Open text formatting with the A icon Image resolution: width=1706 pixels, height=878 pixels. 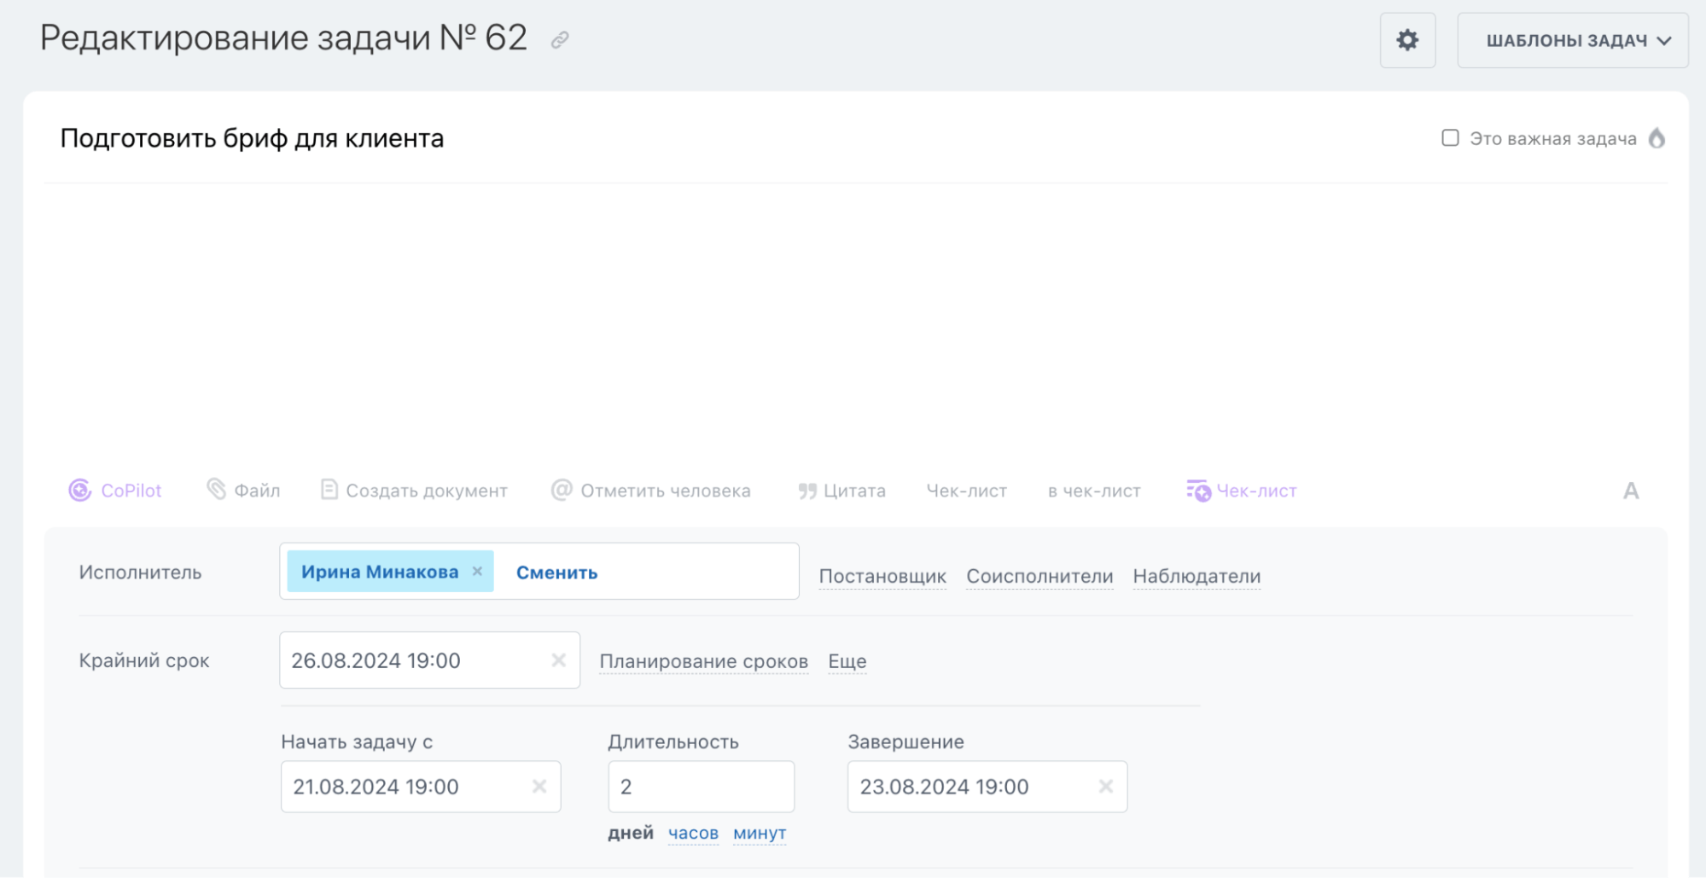click(x=1631, y=490)
